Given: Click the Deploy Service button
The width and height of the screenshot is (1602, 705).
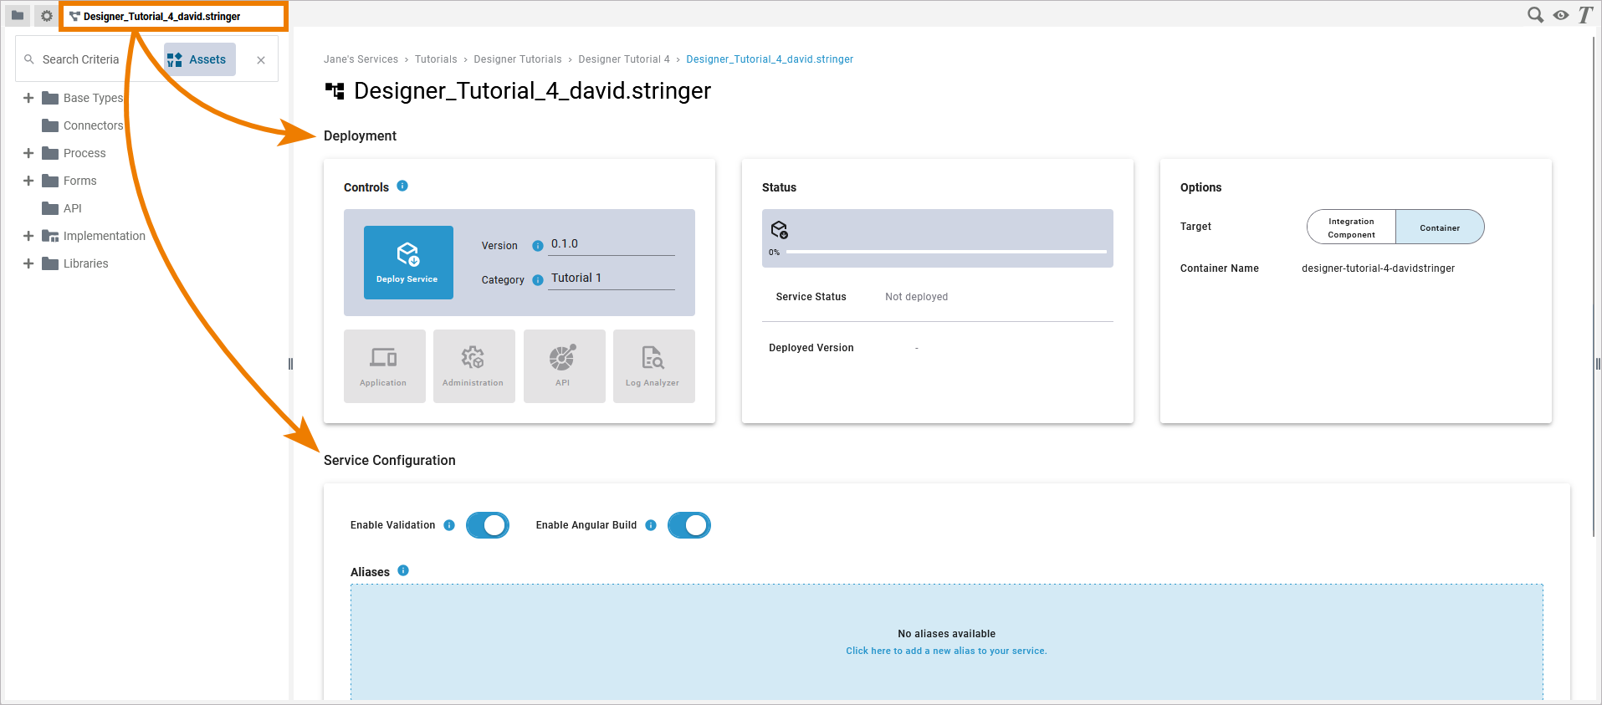Looking at the screenshot, I should coord(408,263).
